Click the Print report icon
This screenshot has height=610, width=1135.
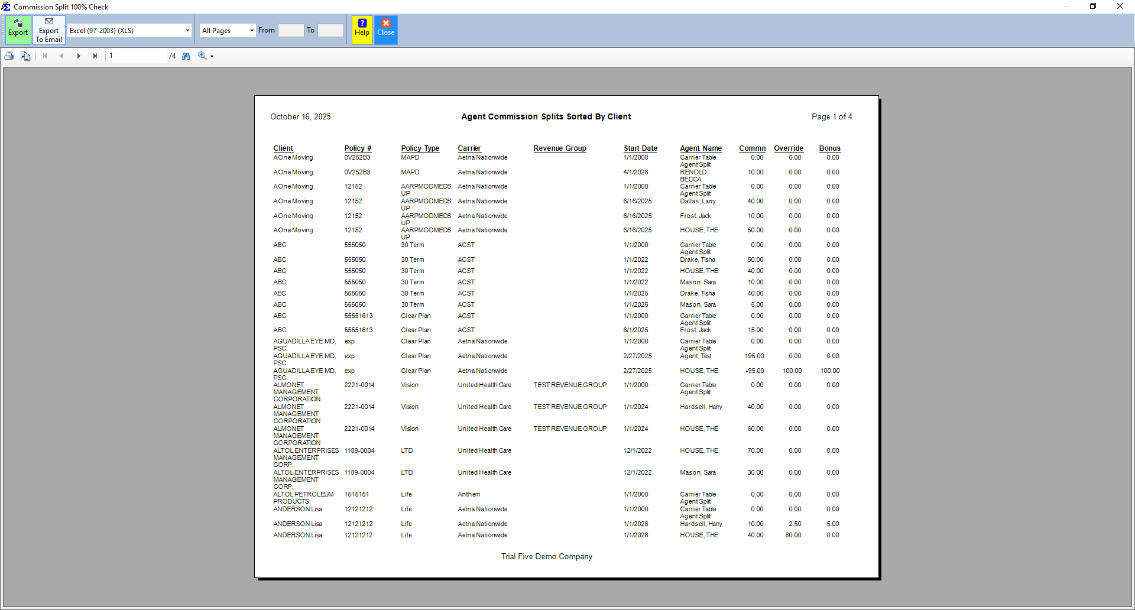tap(9, 56)
